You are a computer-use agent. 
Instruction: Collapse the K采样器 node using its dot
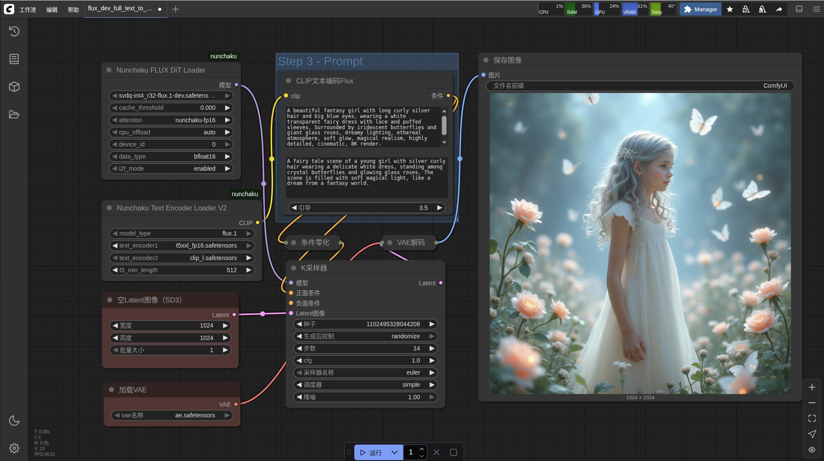[294, 268]
